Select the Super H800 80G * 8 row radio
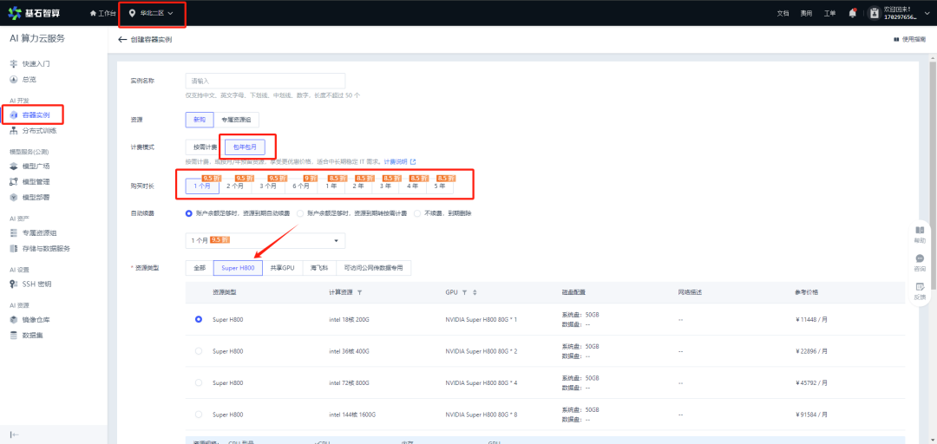Screen dimensions: 937x444 199,415
